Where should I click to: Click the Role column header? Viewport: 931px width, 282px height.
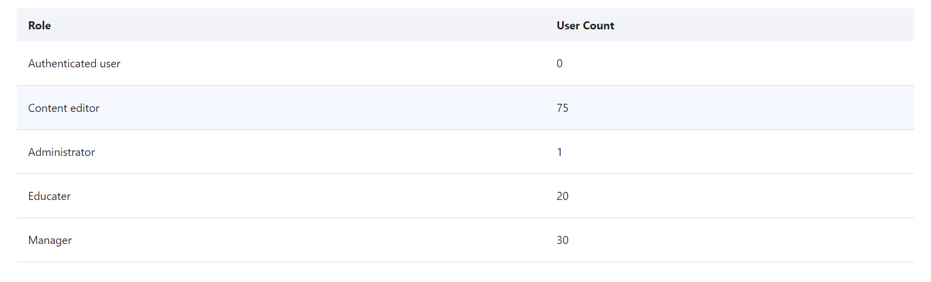(x=40, y=25)
